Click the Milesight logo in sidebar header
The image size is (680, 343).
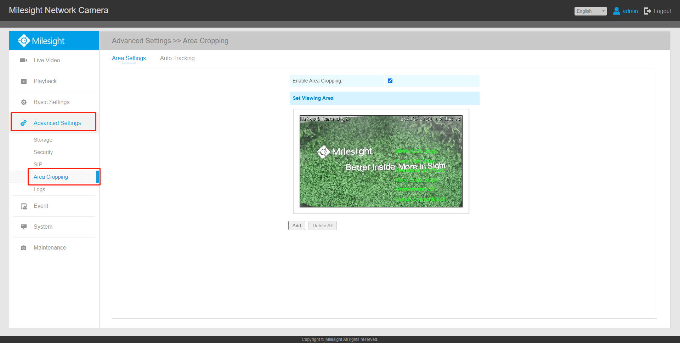(x=41, y=41)
